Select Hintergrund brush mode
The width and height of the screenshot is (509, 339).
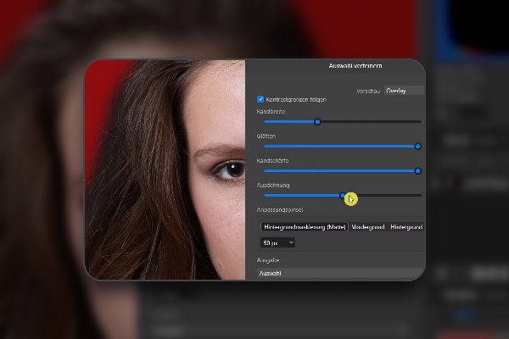point(406,227)
